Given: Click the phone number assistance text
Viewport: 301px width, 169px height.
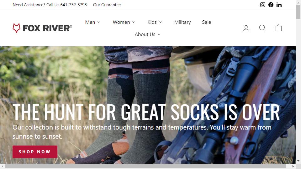Looking at the screenshot, I should [50, 5].
